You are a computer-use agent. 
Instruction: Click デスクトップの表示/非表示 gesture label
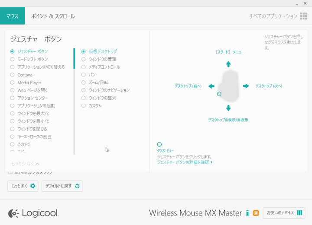(x=228, y=120)
